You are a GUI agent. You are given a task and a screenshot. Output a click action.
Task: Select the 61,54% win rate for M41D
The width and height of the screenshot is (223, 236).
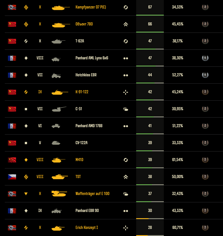(x=178, y=160)
